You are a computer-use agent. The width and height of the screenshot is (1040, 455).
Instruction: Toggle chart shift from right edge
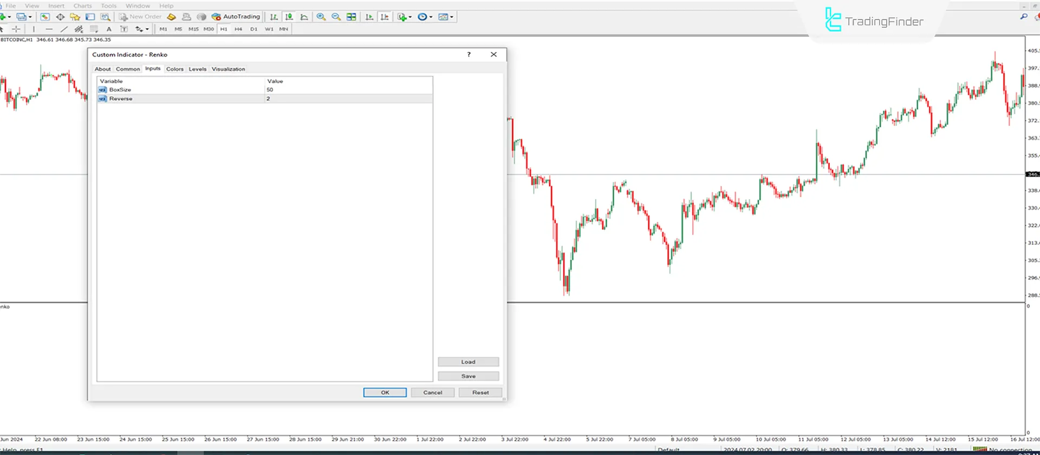[x=385, y=17]
